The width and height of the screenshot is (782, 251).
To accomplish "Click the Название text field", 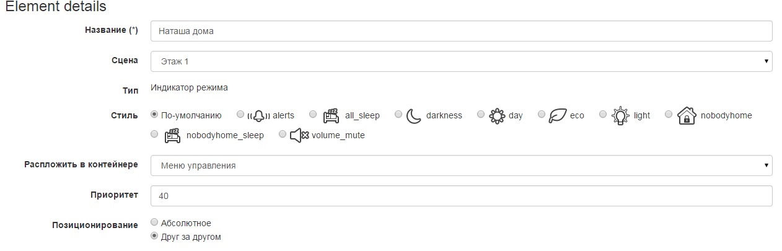I will [x=461, y=31].
